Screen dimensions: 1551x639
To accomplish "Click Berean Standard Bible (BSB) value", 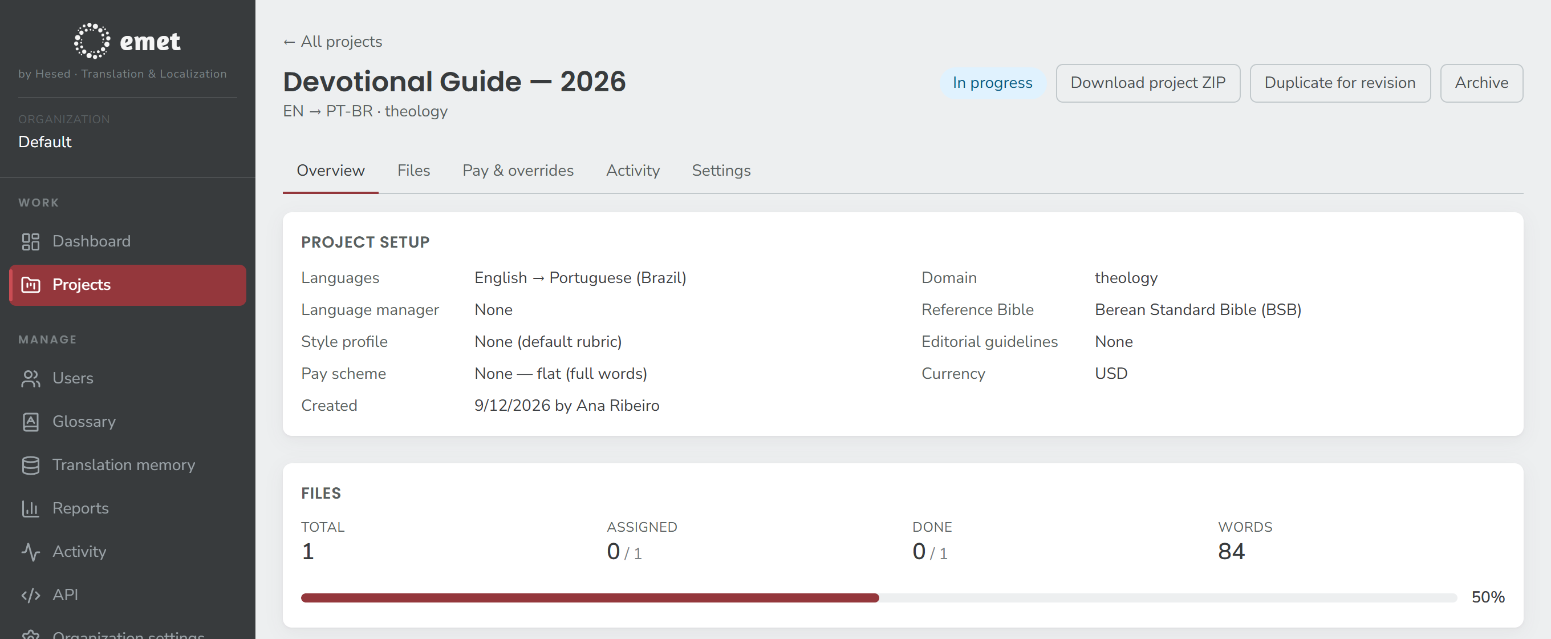I will 1197,310.
